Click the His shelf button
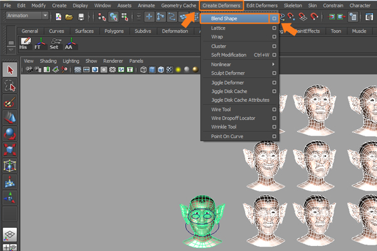Screen dimensions: 377x251 coord(25,44)
